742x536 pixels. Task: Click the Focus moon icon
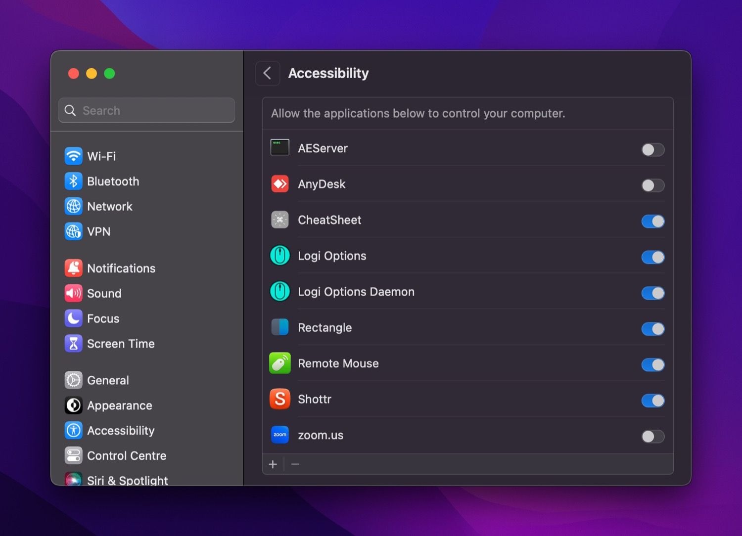click(x=74, y=318)
